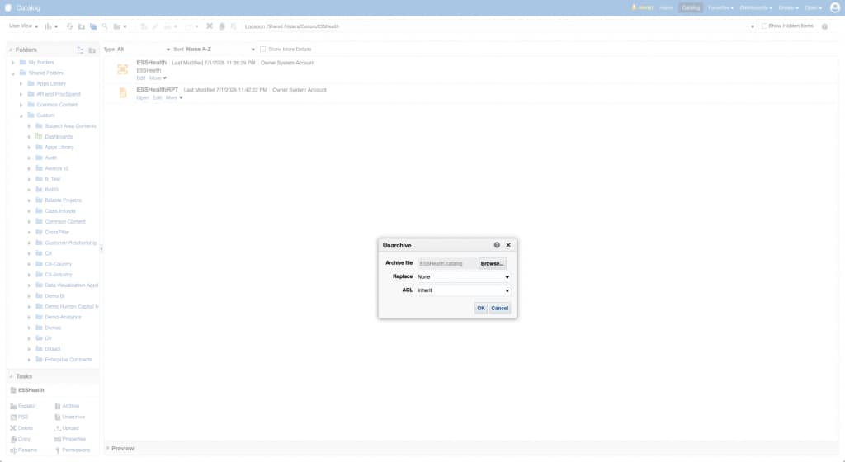Screen dimensions: 845x462
Task: Click Rename in Tasks pane
Action: [x=24, y=450]
